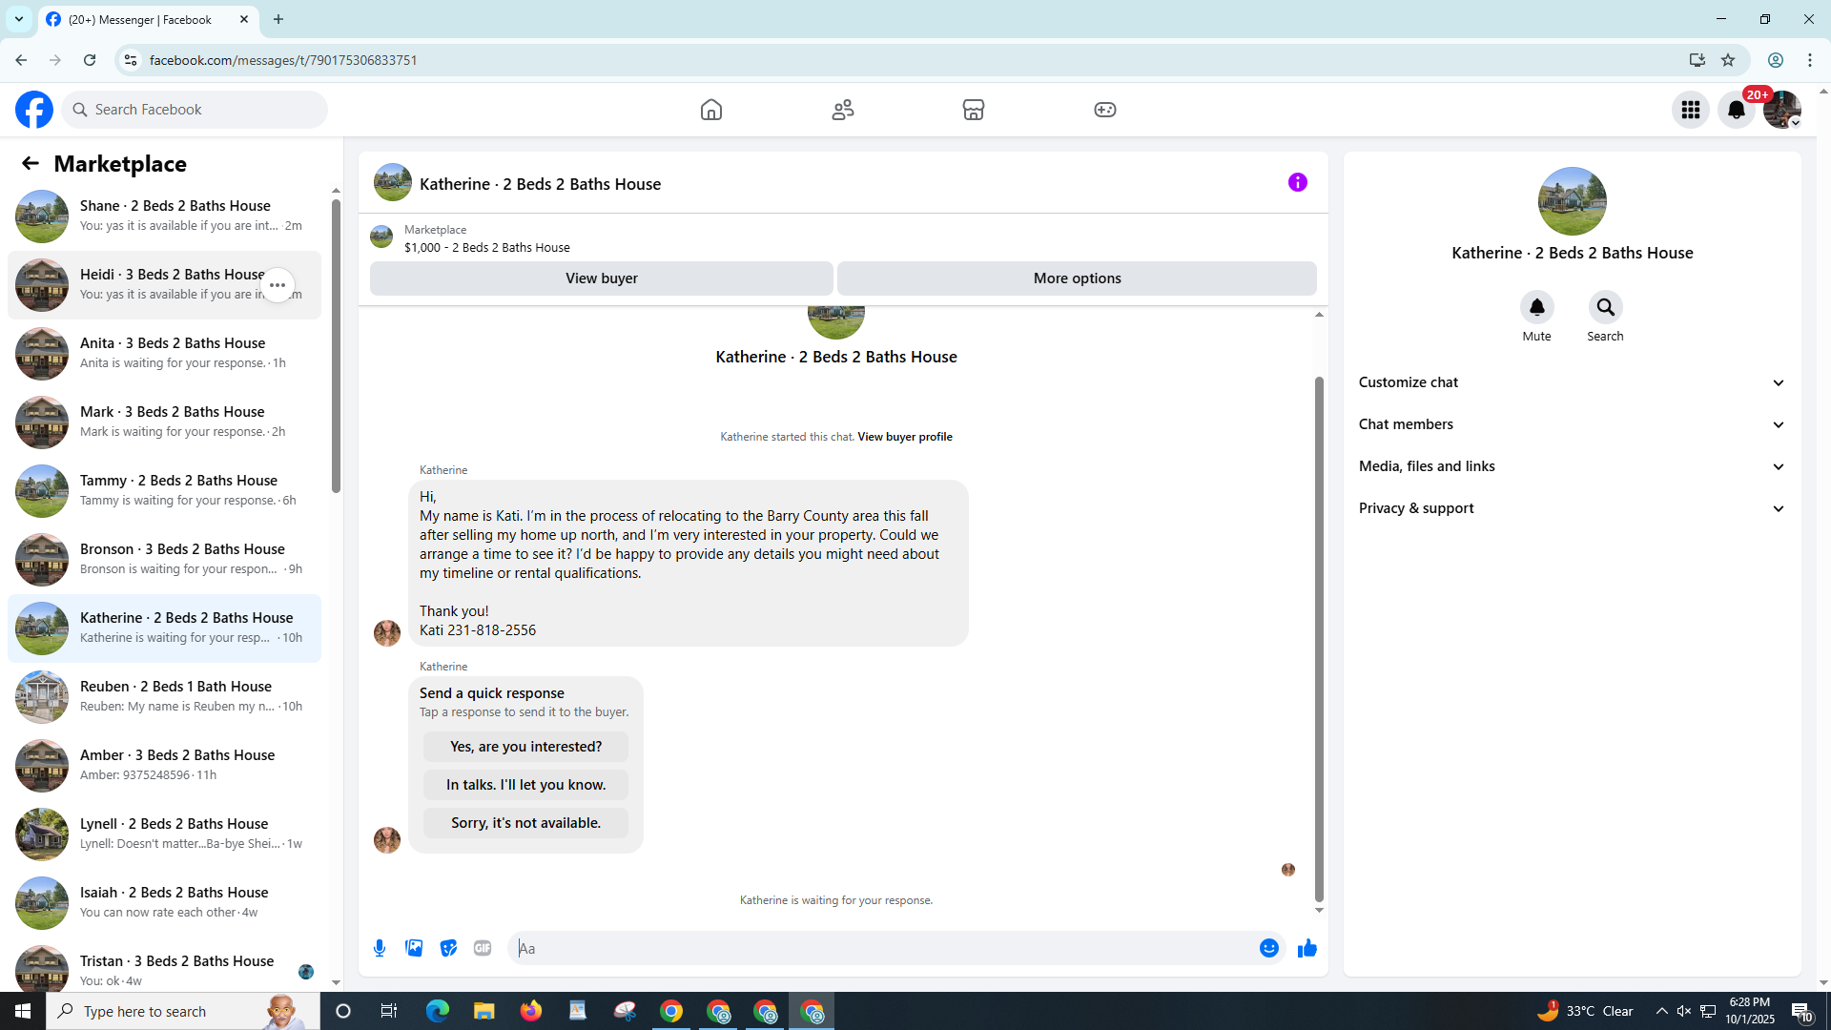Open the action center notifications

click(1801, 1011)
